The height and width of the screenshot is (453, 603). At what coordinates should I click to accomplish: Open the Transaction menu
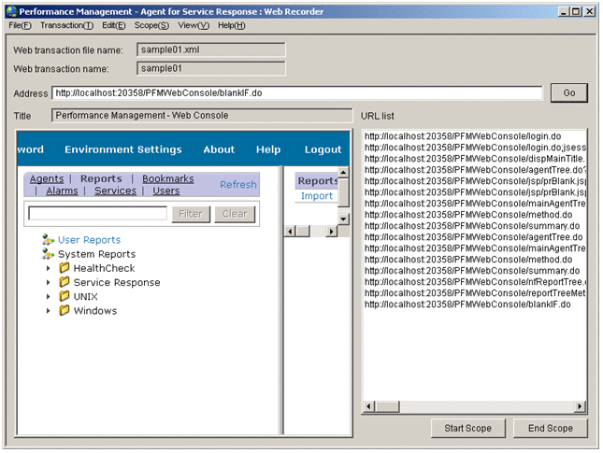pyautogui.click(x=66, y=25)
